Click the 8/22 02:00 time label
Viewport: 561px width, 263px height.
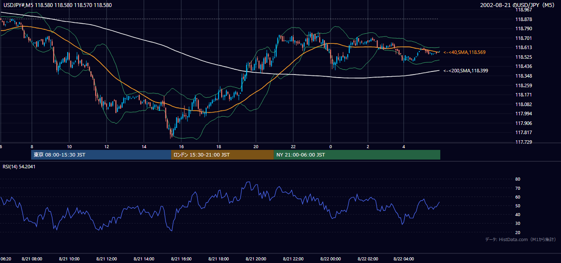(x=368, y=259)
